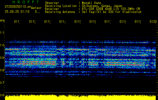Click the 'Receiving Antenna' label
Image resolution: width=158 pixels, height=100 pixels.
[x=60, y=12]
